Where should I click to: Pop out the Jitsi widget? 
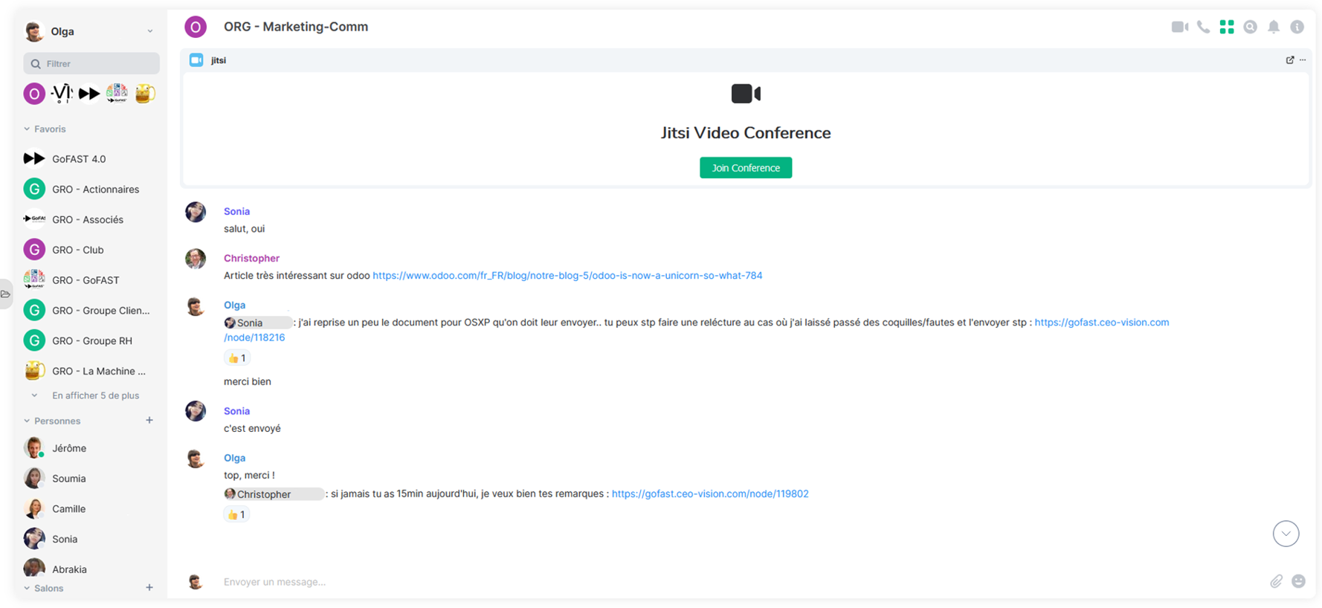coord(1290,60)
